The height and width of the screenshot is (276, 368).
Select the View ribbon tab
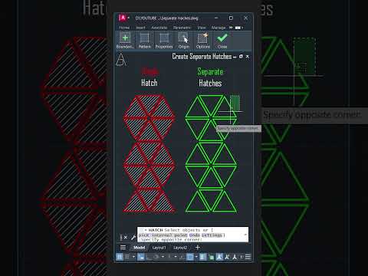coord(202,28)
